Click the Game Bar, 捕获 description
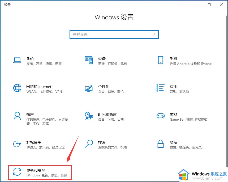This screenshot has width=228, height=182. [188, 119]
